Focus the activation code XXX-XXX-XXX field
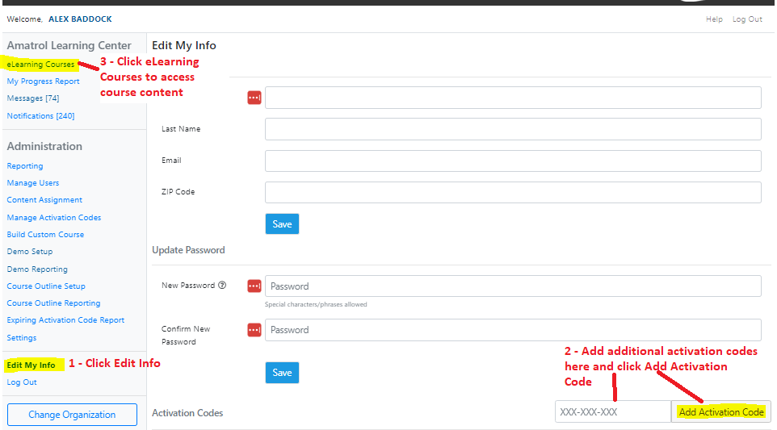 click(613, 411)
